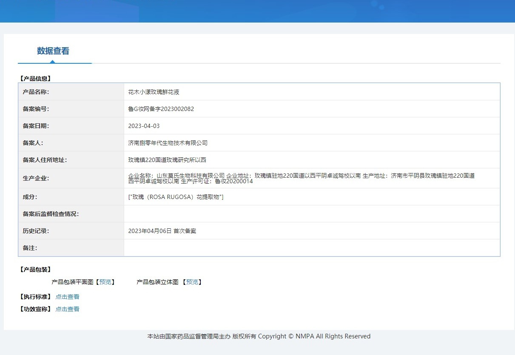Viewport: 515px width, 355px height.
Task: Click the 备注 label cell
Action: click(71, 248)
